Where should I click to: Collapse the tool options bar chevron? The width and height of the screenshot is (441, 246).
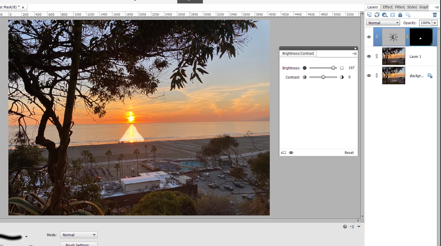tap(359, 227)
